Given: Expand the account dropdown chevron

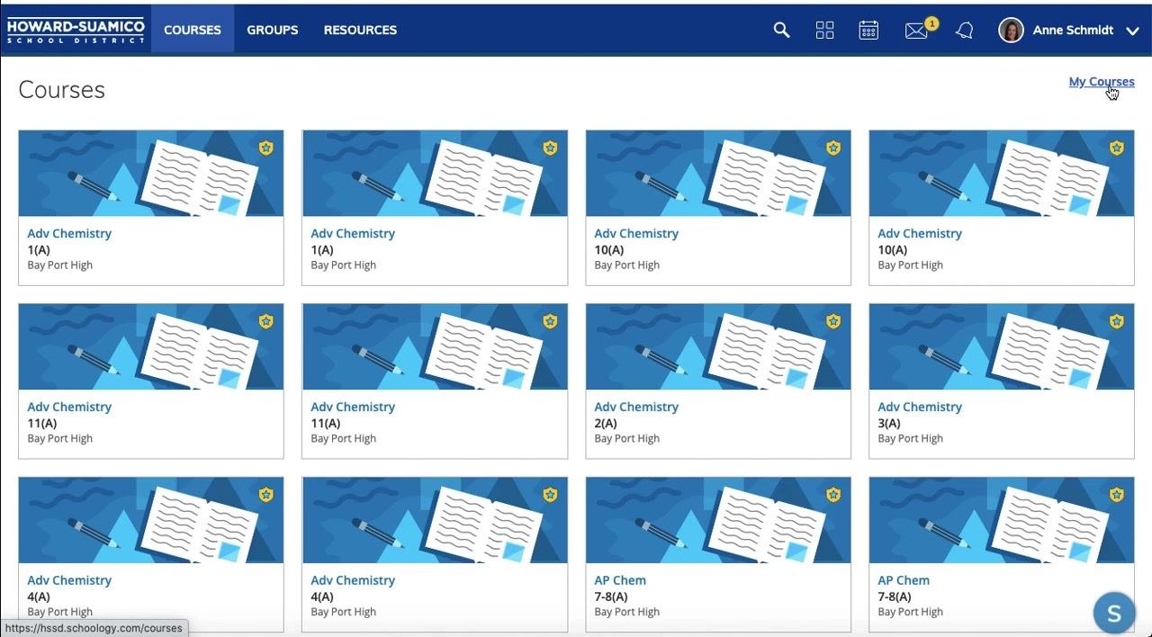Looking at the screenshot, I should pos(1132,31).
